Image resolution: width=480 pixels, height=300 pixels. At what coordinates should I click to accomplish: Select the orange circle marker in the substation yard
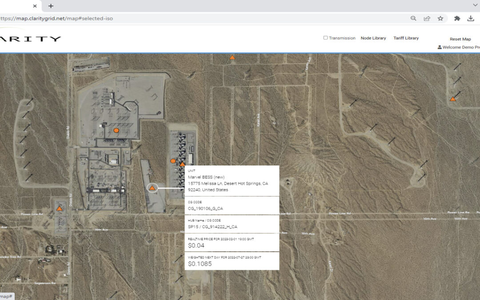point(116,130)
